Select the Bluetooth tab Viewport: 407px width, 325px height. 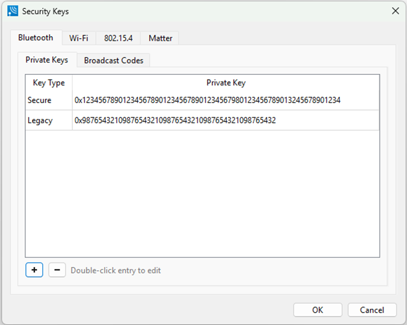(36, 38)
